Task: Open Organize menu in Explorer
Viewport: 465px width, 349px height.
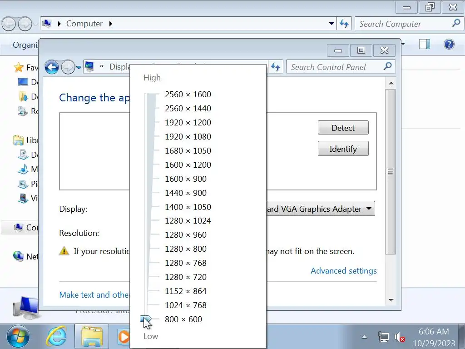Action: [25, 45]
